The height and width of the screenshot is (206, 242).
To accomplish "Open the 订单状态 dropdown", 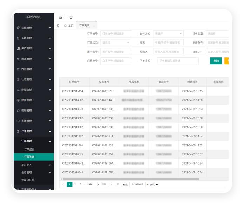I will point(116,42).
